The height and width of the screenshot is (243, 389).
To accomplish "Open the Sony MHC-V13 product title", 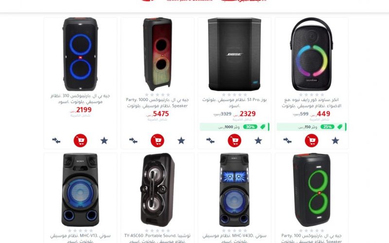I will 80,238.
